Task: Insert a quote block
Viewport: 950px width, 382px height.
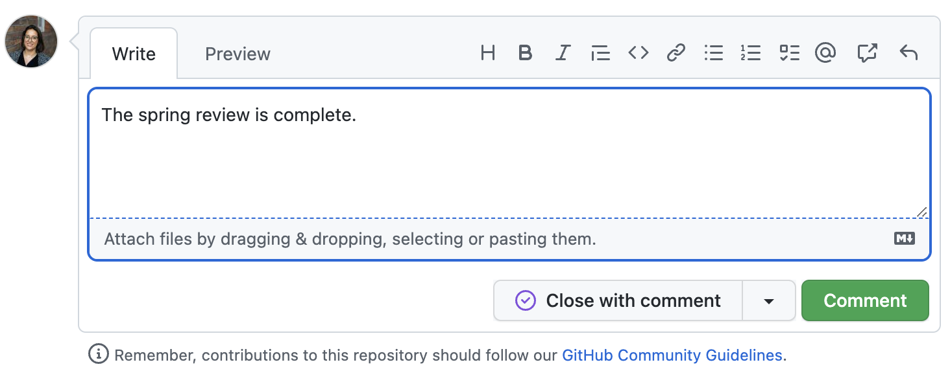Action: pos(600,53)
